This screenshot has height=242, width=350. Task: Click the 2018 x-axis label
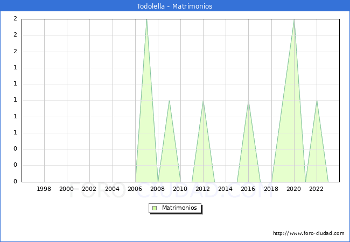(x=271, y=189)
